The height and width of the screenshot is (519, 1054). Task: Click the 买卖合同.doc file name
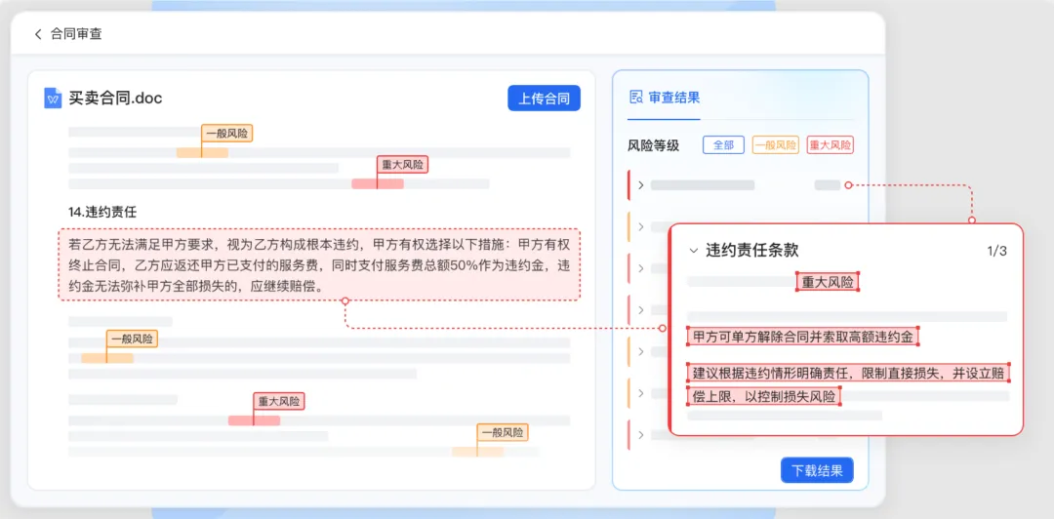115,99
